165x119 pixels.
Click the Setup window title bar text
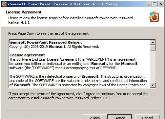[63, 4]
